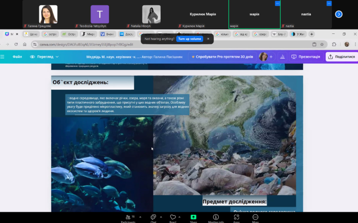Viewport: 358px width, 223px height.
Task: Click the presentation title 'Медвідь М. наук. керівник'
Action: click(x=113, y=57)
